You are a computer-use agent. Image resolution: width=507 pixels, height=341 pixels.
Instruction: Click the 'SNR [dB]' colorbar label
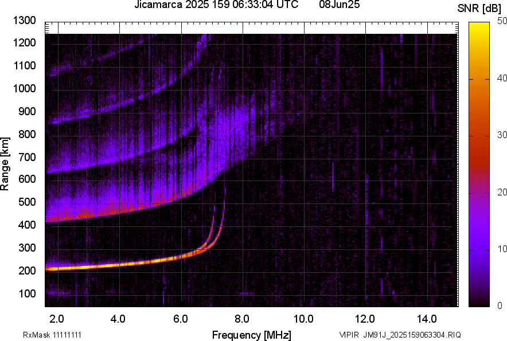[x=479, y=9]
